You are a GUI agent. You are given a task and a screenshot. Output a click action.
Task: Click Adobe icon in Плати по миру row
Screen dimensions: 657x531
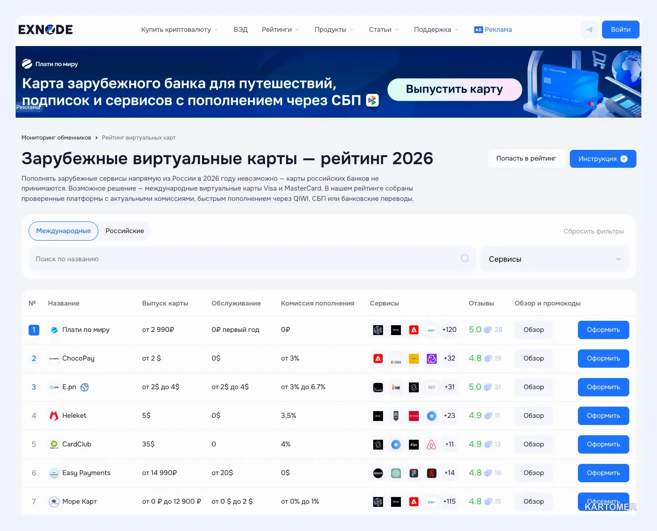click(414, 330)
